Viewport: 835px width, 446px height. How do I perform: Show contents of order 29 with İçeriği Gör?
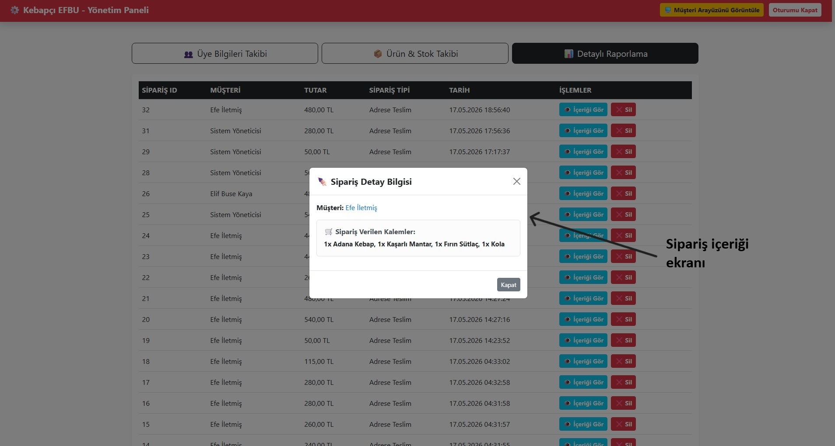coord(583,152)
